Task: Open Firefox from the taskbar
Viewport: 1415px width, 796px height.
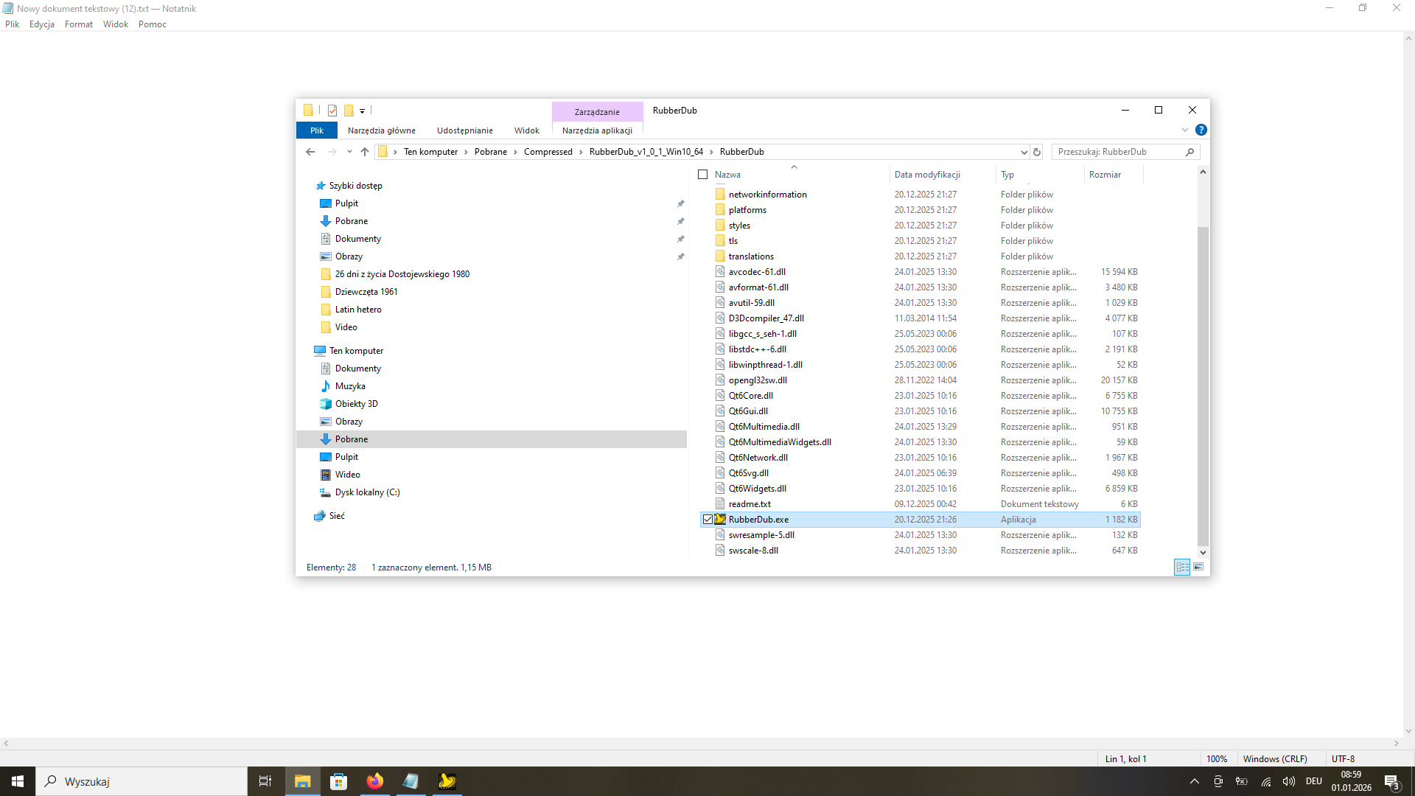Action: 375,781
